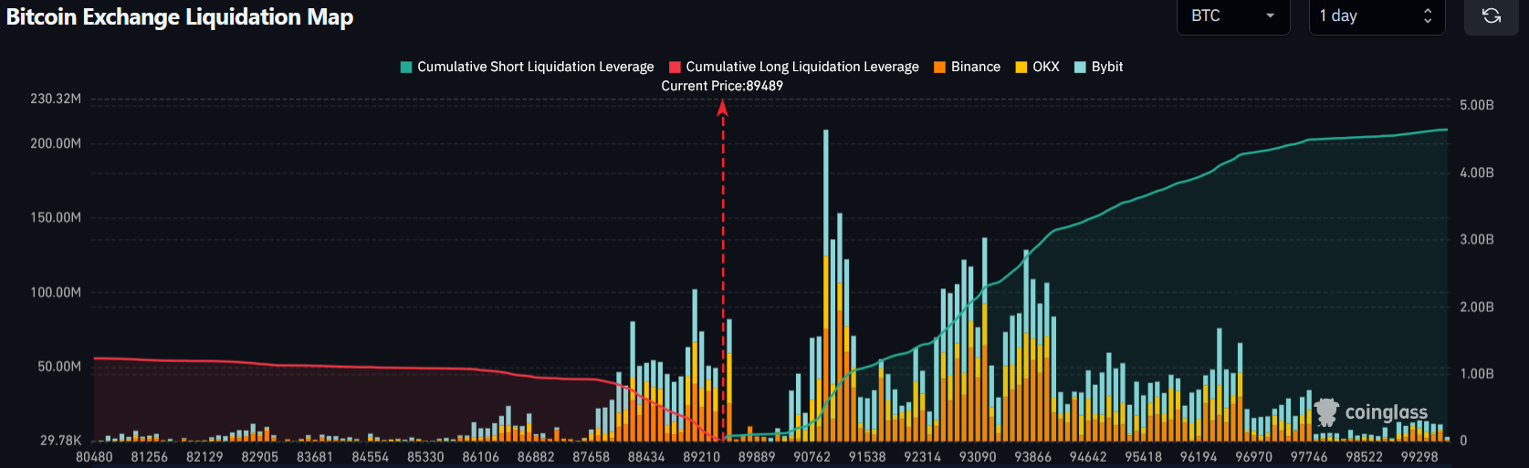Click the 89889 price axis label
The width and height of the screenshot is (1529, 468).
(x=757, y=456)
